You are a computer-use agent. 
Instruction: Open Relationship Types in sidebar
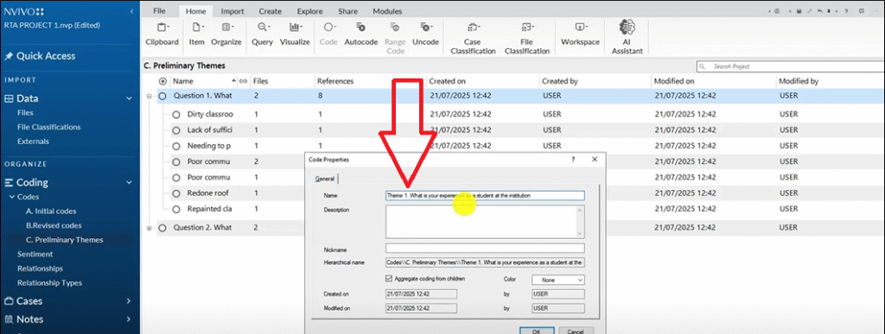49,283
